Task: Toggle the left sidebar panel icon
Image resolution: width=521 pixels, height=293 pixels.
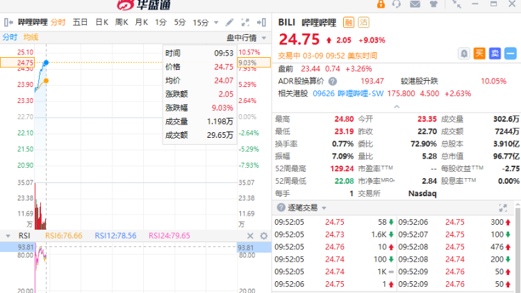Action: pyautogui.click(x=8, y=22)
